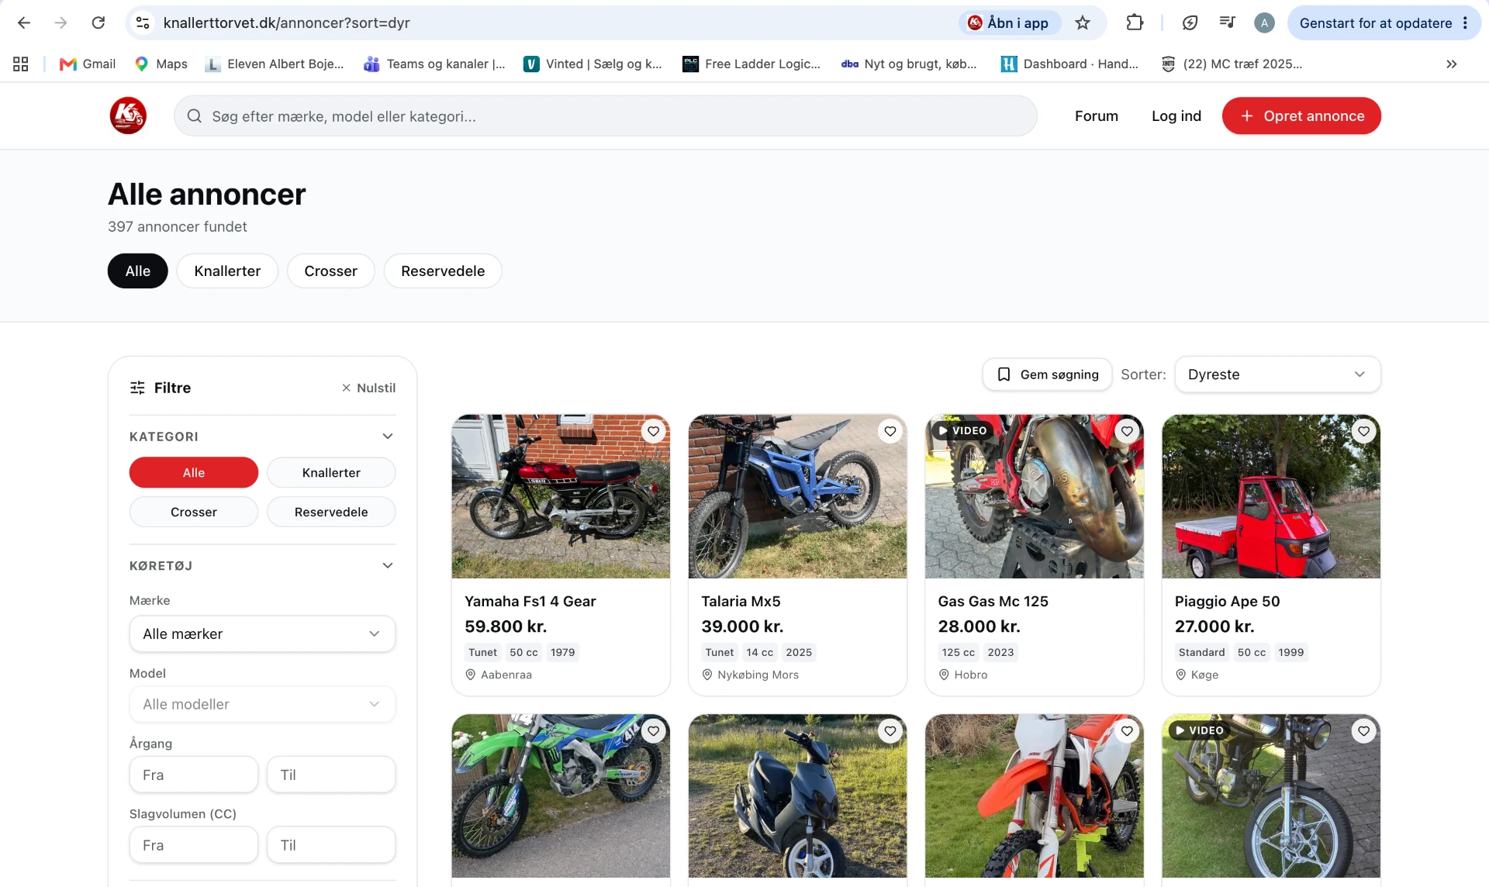The height and width of the screenshot is (887, 1489).
Task: Open the media controls icon in toolbar
Action: [1227, 23]
